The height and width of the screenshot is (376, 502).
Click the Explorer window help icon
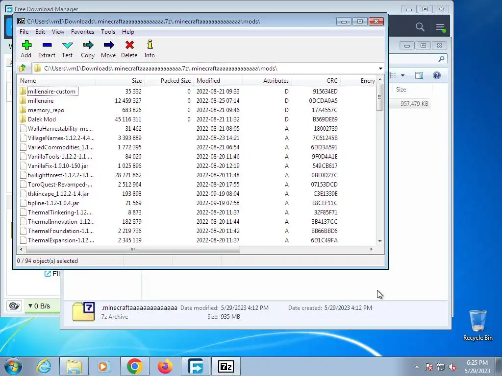click(x=437, y=75)
